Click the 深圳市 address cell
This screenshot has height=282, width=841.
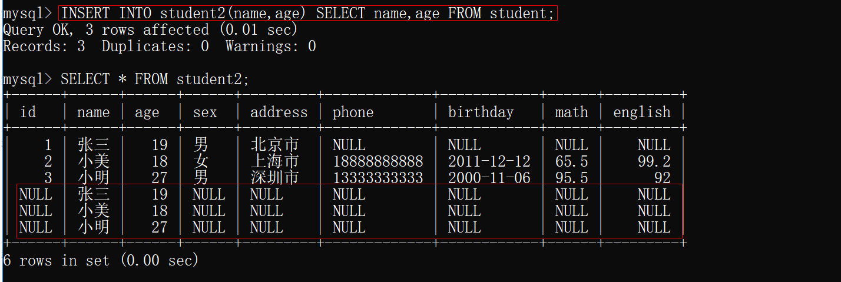pyautogui.click(x=274, y=178)
